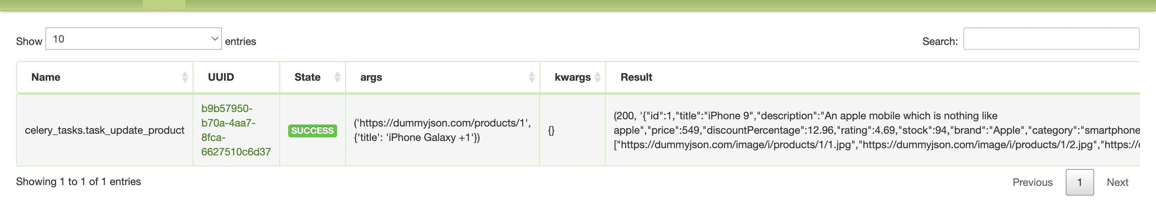Click the Previous pagination button

(1032, 182)
